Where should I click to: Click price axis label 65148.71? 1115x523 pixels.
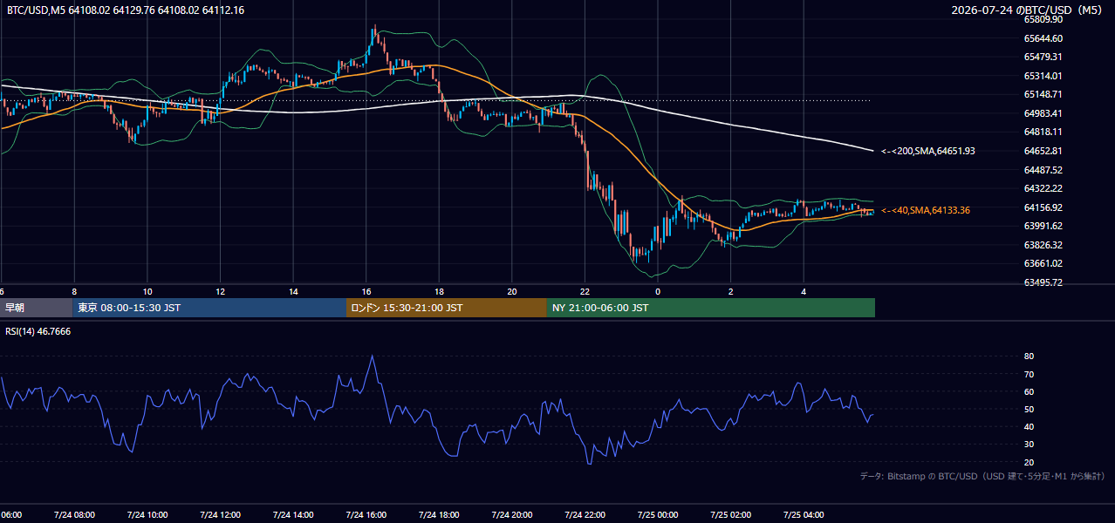pyautogui.click(x=1043, y=94)
